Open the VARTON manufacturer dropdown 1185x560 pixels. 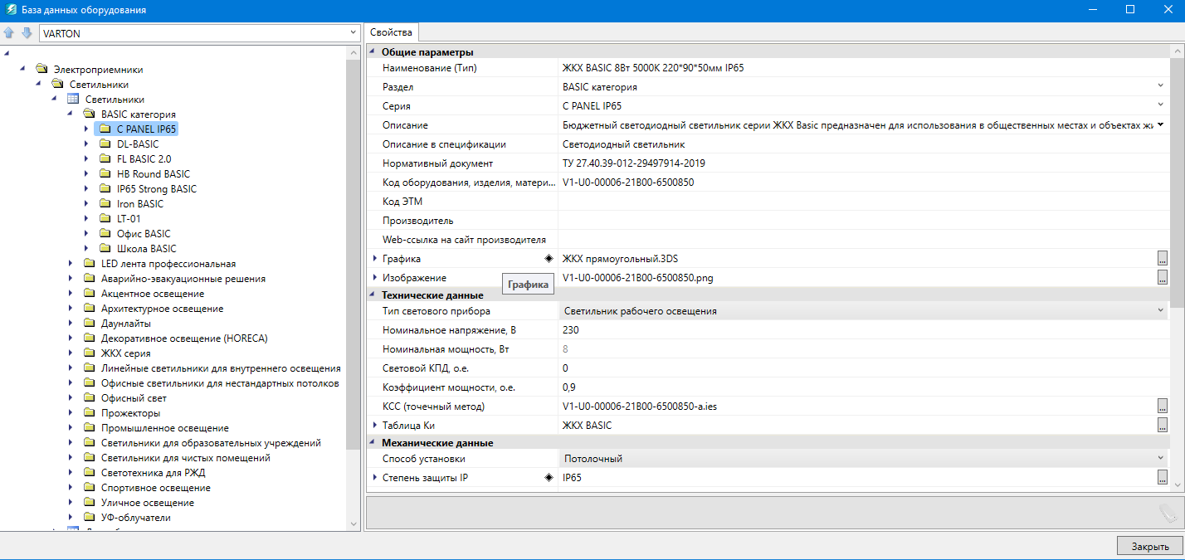352,33
